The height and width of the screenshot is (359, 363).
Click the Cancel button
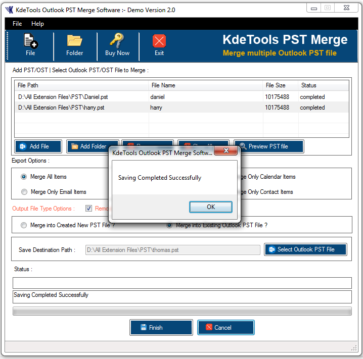click(x=225, y=328)
